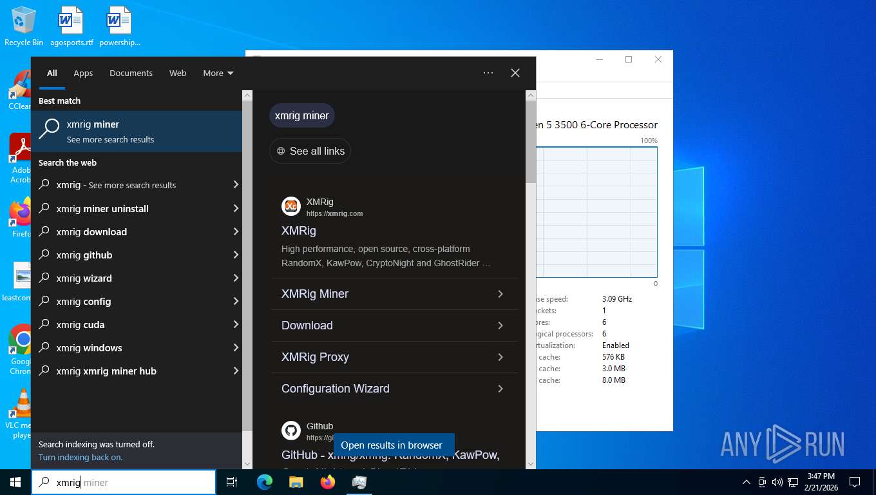Click the 'Enabled' virtualization value
This screenshot has width=876, height=495.
pyautogui.click(x=616, y=345)
